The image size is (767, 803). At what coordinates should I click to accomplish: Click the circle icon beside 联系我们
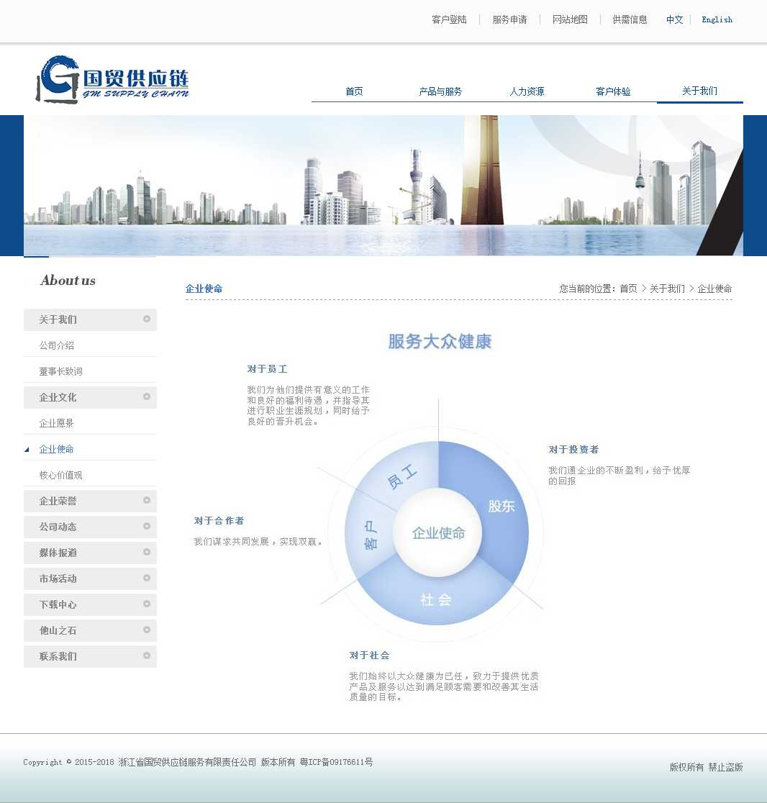147,655
